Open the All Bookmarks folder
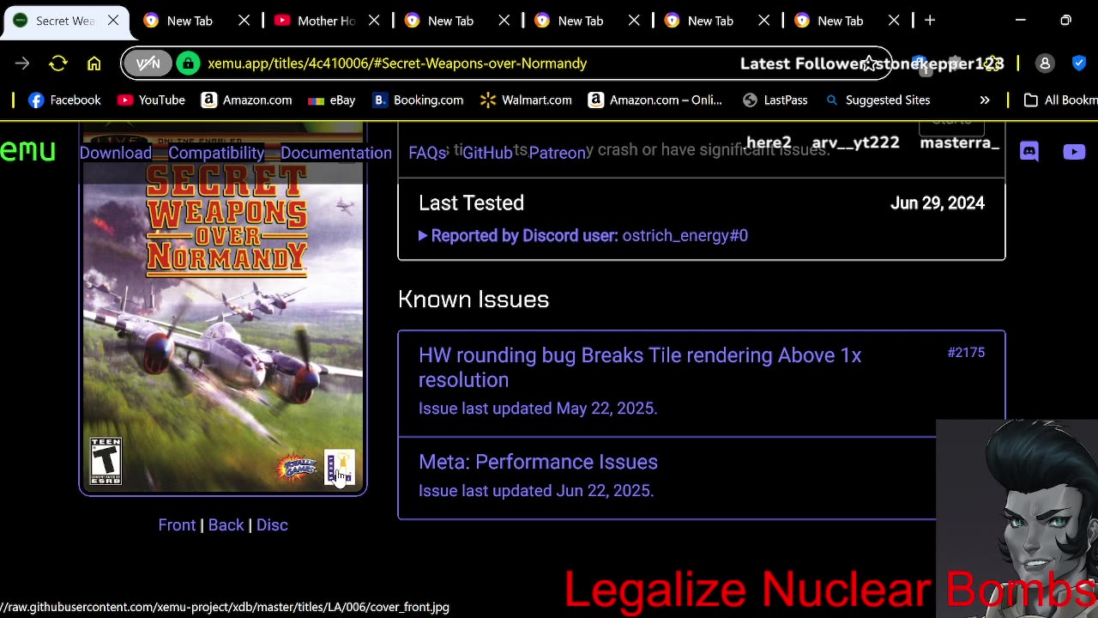1098x618 pixels. [x=1061, y=100]
